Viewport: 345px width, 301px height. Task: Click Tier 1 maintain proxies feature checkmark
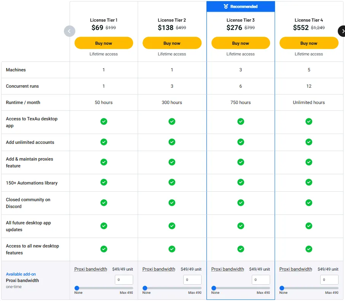(x=103, y=162)
